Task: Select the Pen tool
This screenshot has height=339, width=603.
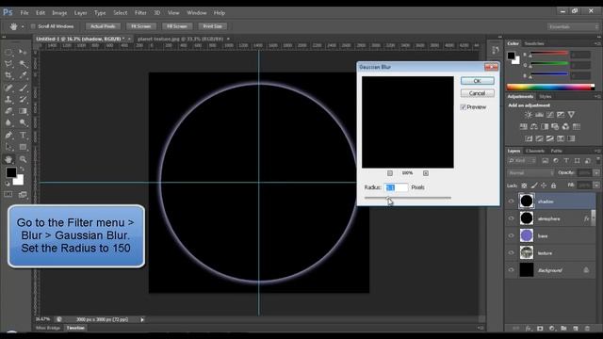Action: 8,135
